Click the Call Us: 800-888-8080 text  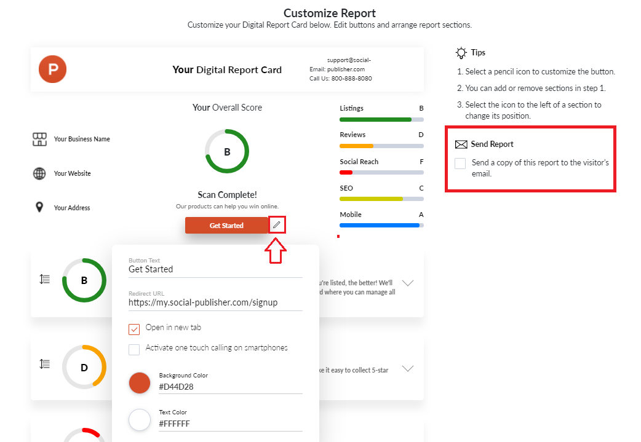click(341, 79)
